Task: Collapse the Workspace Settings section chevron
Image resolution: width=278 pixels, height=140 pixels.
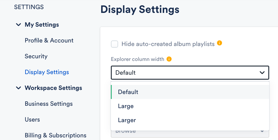Action: coord(18,88)
